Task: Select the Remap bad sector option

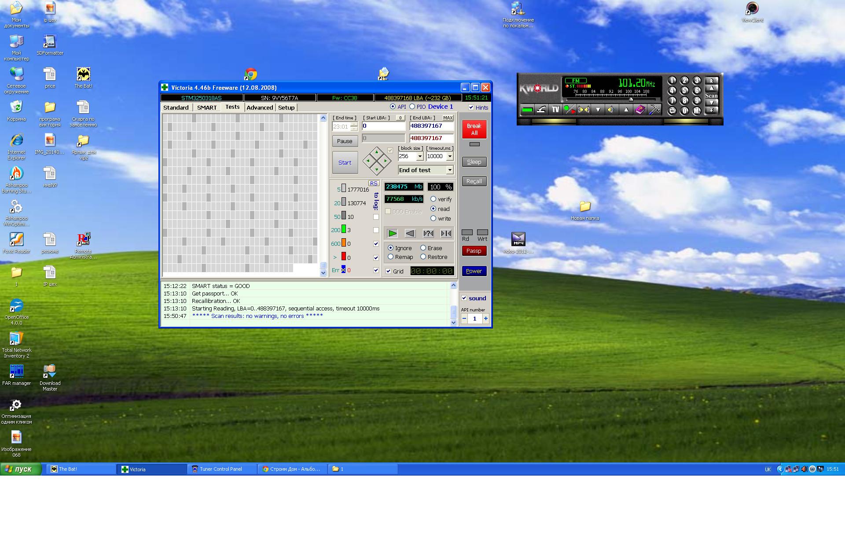Action: [390, 257]
